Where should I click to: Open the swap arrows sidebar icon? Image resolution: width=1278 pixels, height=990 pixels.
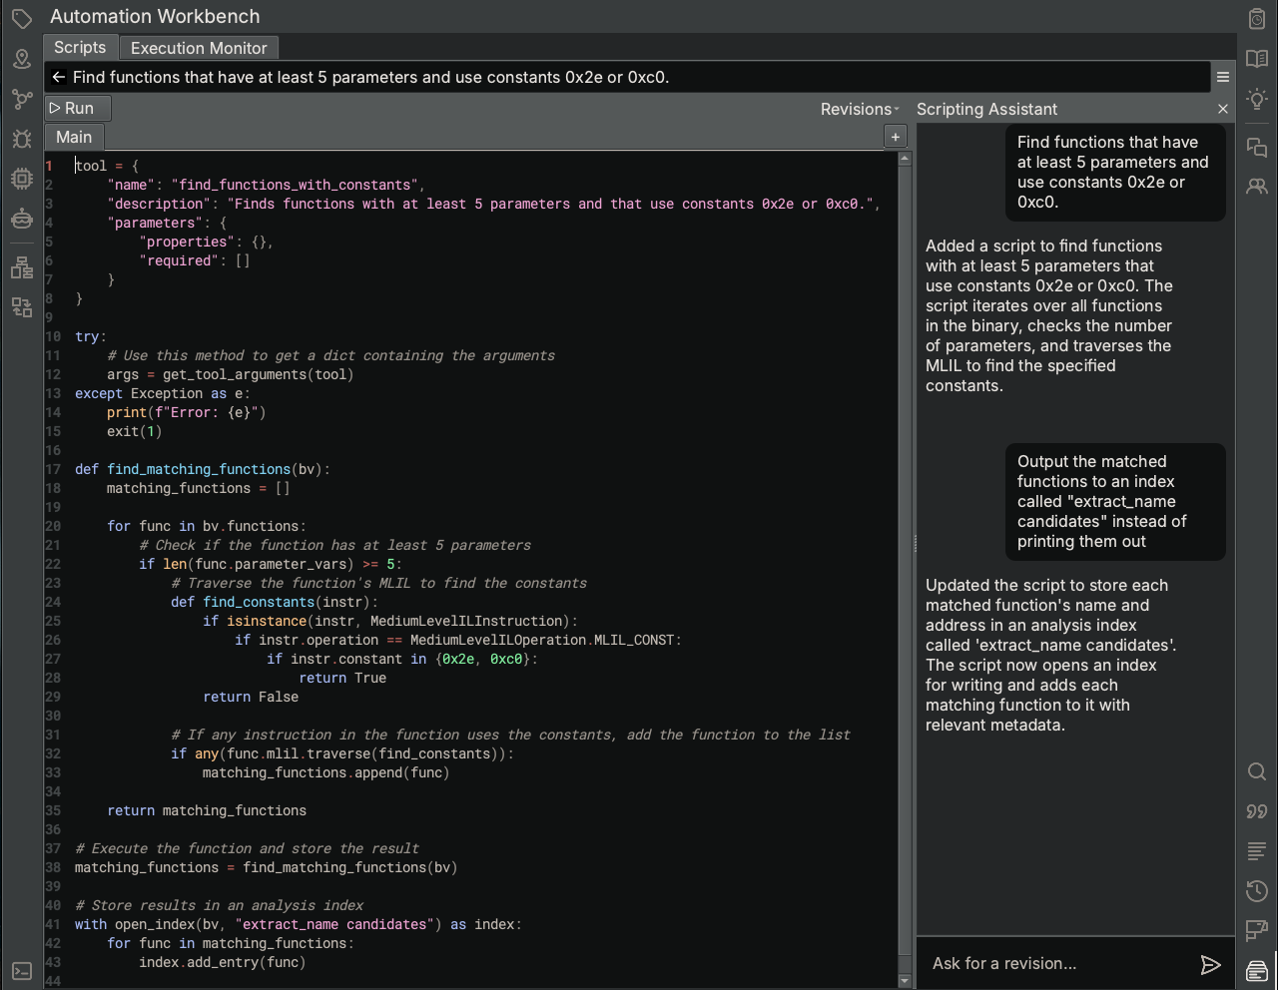tap(22, 307)
